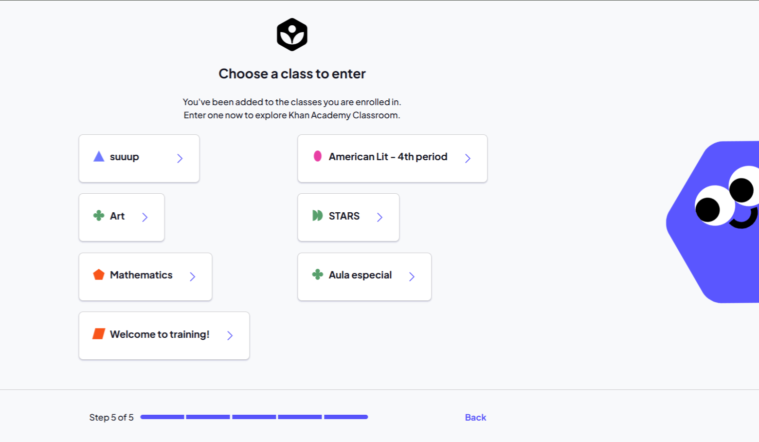Enter the Art class
Viewport: 759px width, 442px height.
coord(122,217)
